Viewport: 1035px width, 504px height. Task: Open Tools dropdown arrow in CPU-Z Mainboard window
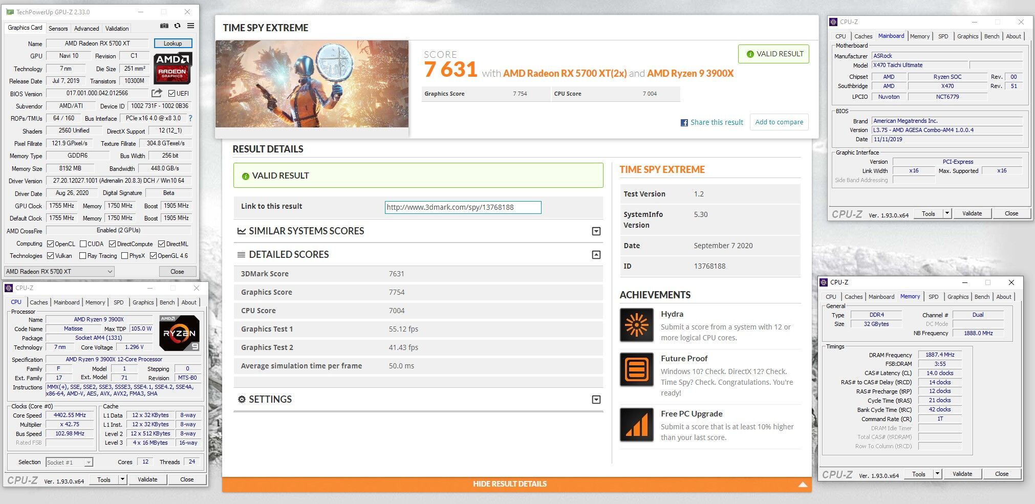pos(947,213)
